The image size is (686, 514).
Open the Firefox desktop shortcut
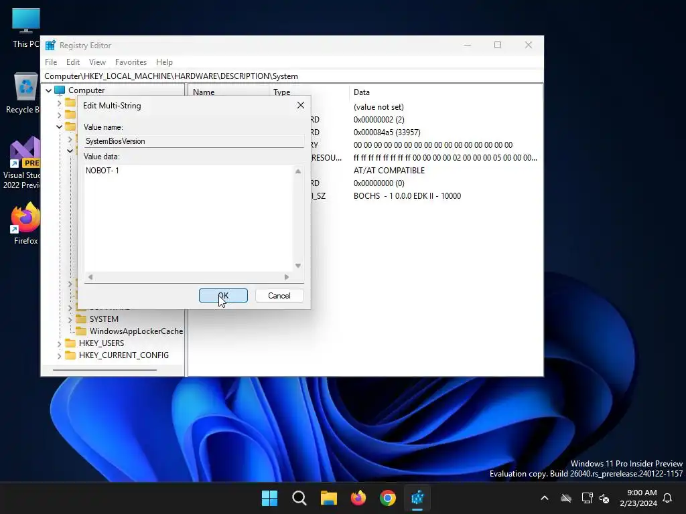(25, 224)
